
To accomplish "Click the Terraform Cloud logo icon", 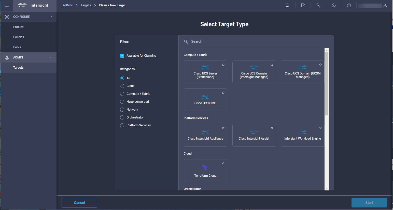I will click(205, 167).
